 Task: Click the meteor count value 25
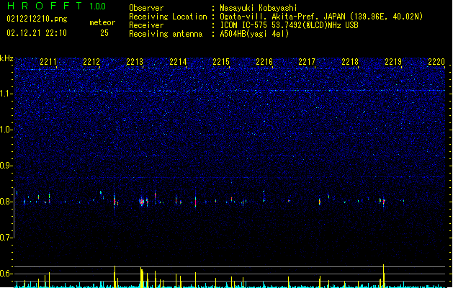click(x=104, y=33)
